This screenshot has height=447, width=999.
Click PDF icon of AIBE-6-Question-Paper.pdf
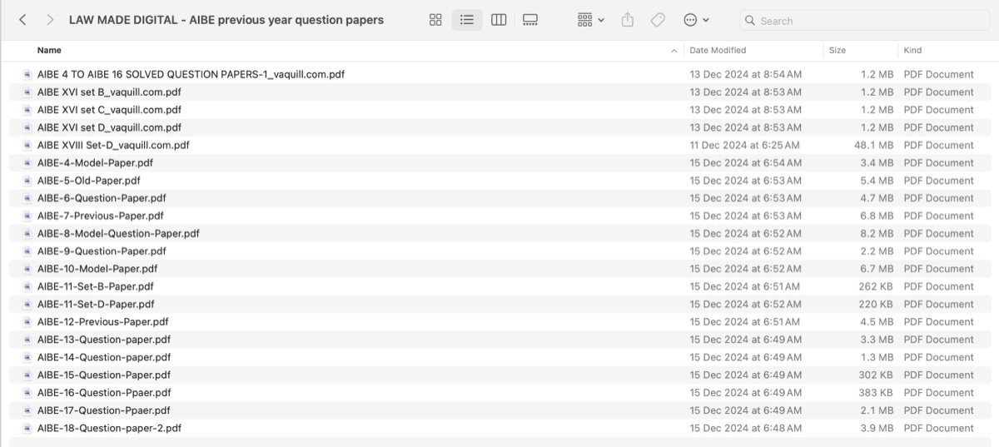[27, 198]
